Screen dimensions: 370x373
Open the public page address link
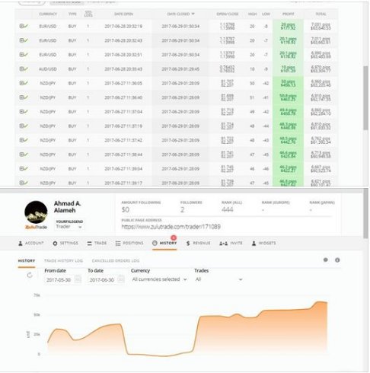pyautogui.click(x=171, y=227)
